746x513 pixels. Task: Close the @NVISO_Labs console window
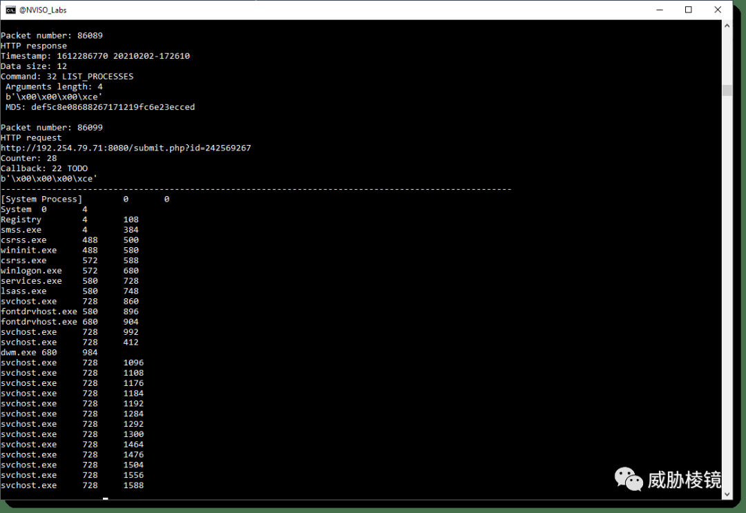pyautogui.click(x=718, y=10)
